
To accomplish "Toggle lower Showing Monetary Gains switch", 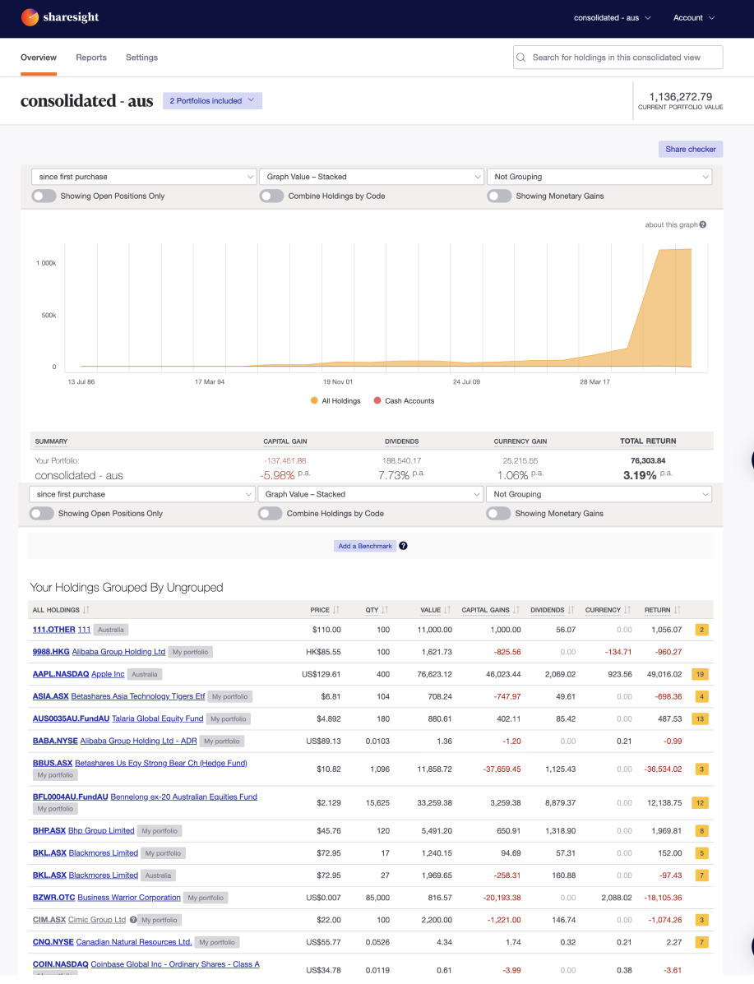I will (498, 513).
